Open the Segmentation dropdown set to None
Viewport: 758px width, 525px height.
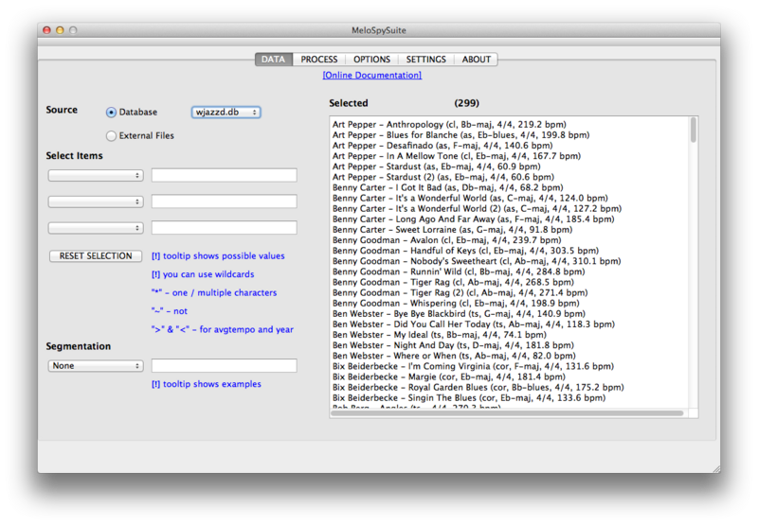click(95, 366)
